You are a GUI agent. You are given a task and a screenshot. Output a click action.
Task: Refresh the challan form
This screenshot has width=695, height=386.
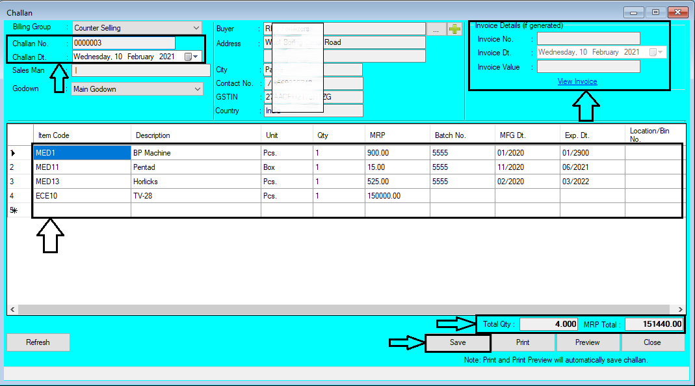tap(38, 342)
